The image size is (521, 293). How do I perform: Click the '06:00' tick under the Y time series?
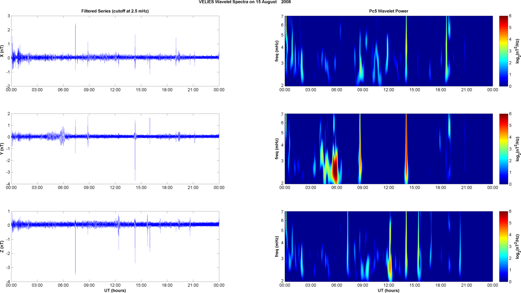63,188
